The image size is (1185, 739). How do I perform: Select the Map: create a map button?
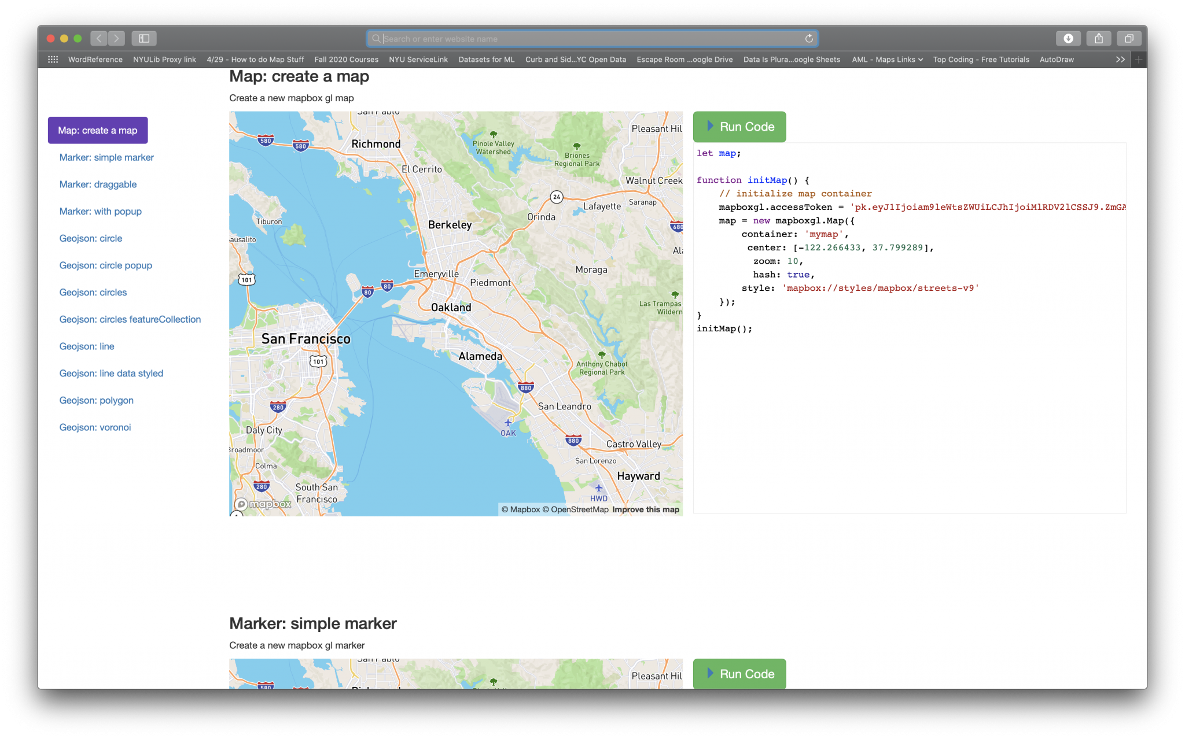(x=97, y=130)
